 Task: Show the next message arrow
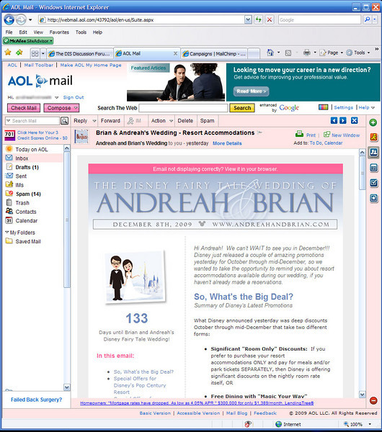coord(343,120)
